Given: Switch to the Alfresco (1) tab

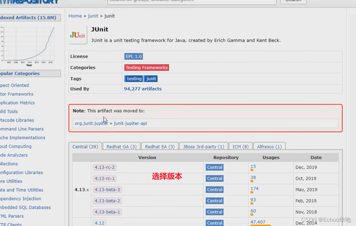Looking at the screenshot, I should pos(269,146).
